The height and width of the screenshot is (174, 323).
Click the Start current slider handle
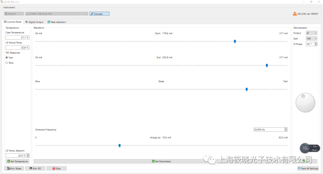click(235, 41)
